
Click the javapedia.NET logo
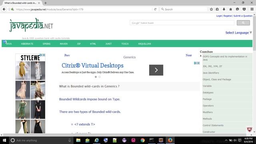pos(31,25)
